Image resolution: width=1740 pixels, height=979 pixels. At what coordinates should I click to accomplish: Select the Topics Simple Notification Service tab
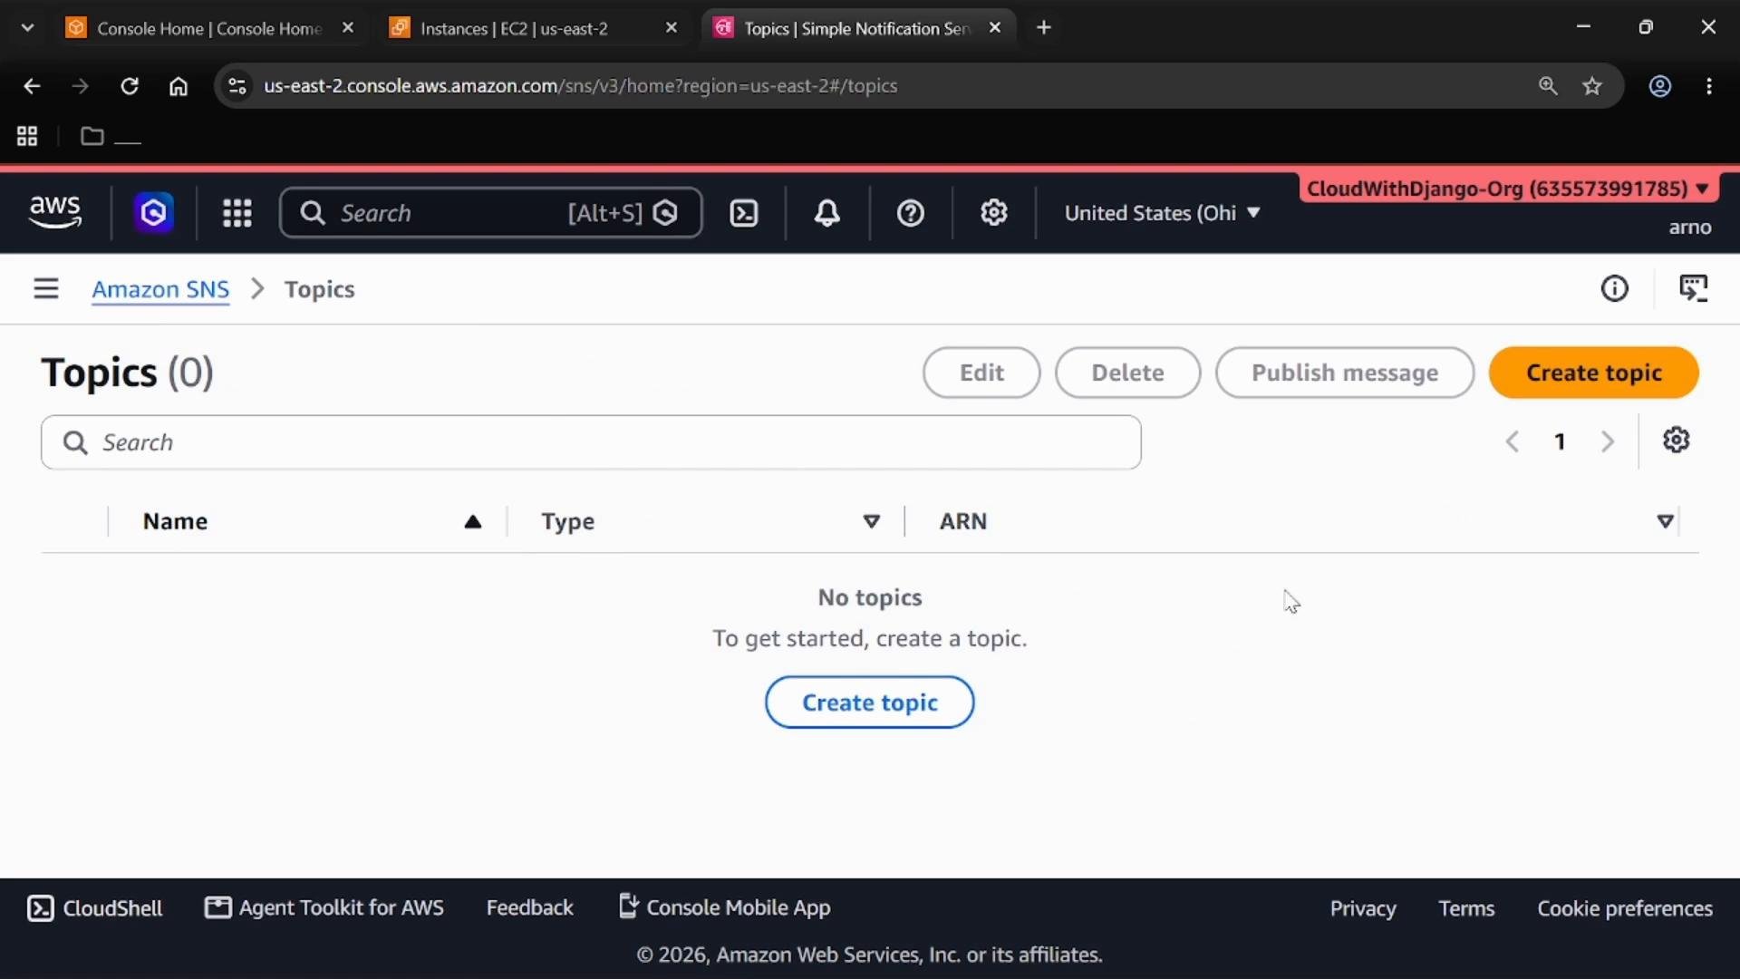click(x=856, y=28)
